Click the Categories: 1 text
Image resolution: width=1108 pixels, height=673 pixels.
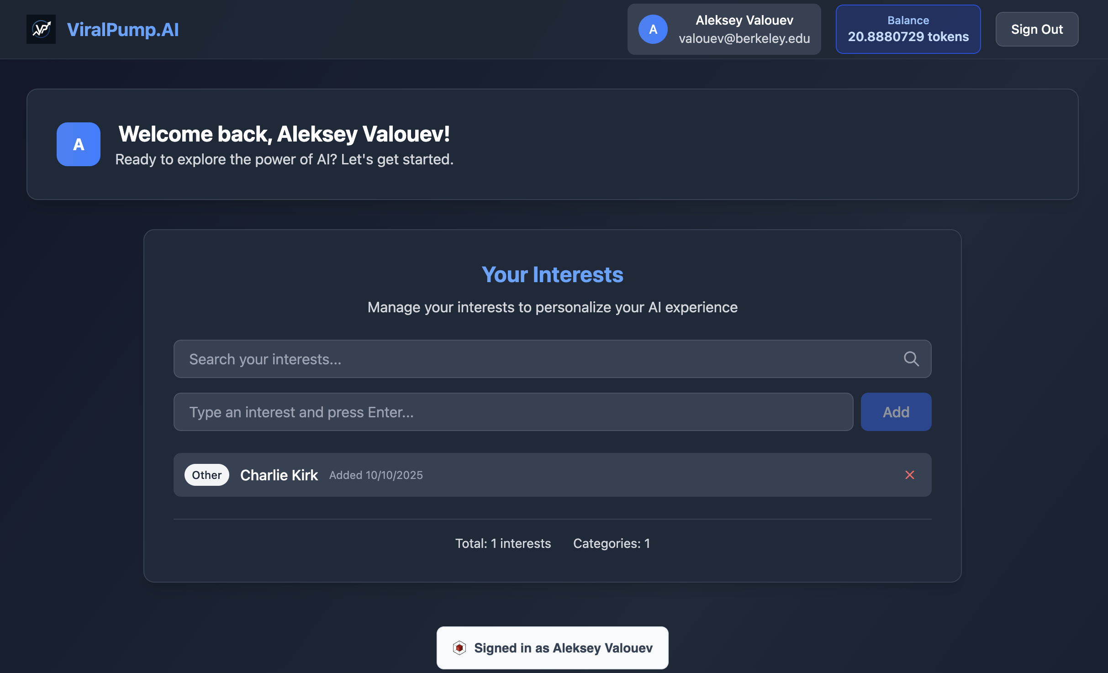pos(611,543)
